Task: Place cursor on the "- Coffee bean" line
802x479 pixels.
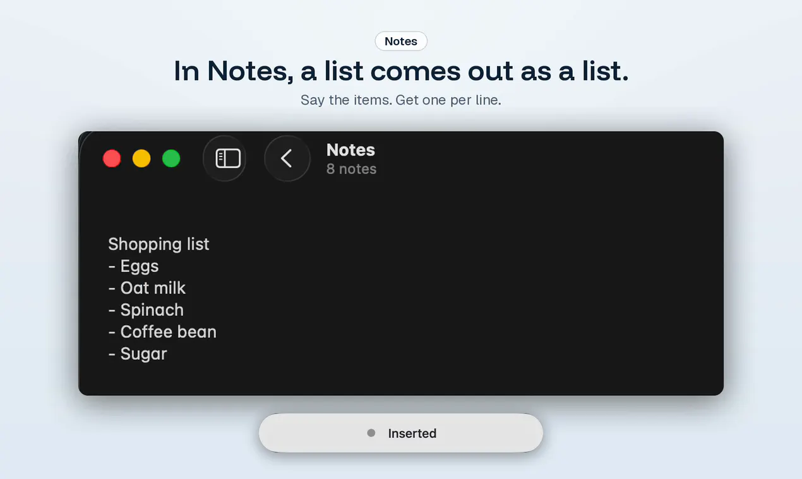Action: click(x=162, y=332)
